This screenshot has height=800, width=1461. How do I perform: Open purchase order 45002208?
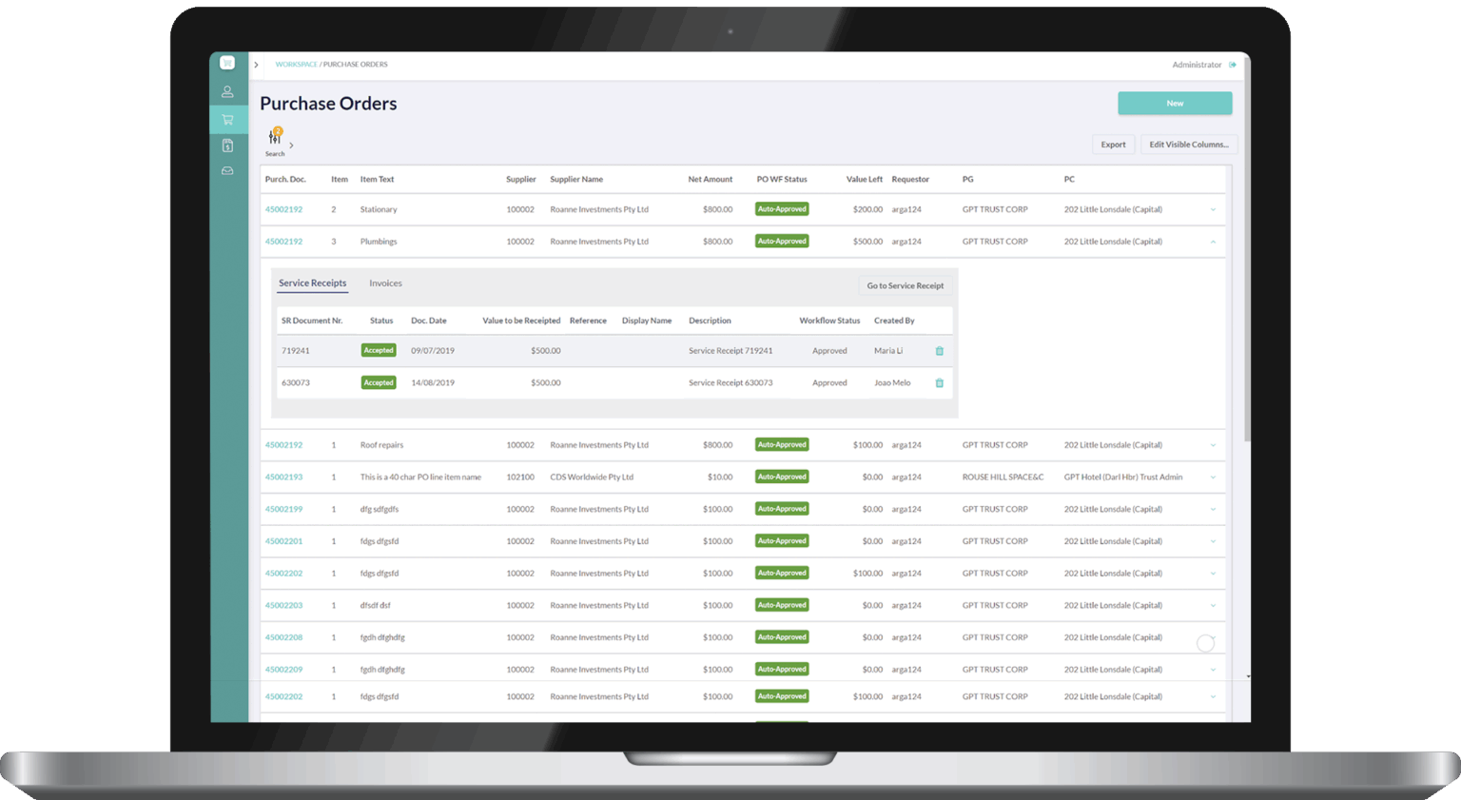pos(283,637)
